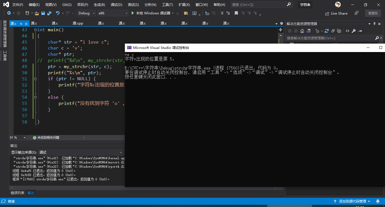The height and width of the screenshot is (207, 385).
Task: Click the switch views icon in the solution explorer
Action: [x=308, y=31]
